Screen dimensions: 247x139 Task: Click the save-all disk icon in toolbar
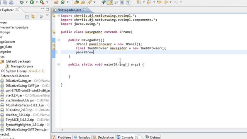coord(5,2)
